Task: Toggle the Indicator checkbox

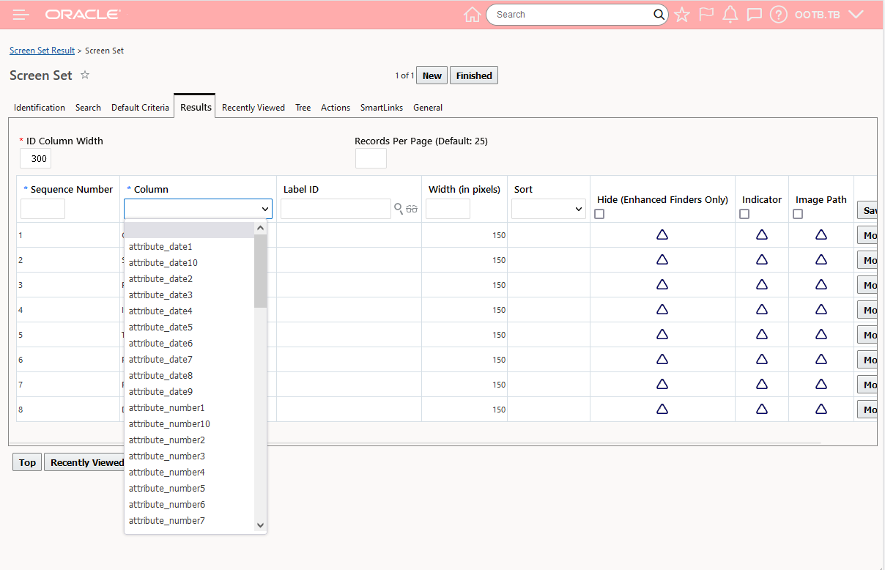Action: (x=744, y=214)
